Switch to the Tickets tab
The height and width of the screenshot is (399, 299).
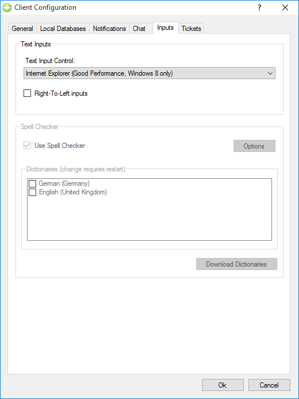coord(191,29)
